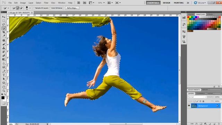Select the Clone Stamp tool

(x=4, y=48)
